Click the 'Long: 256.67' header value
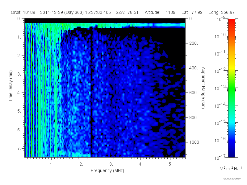The height and width of the screenshot is (185, 247). pos(221,12)
